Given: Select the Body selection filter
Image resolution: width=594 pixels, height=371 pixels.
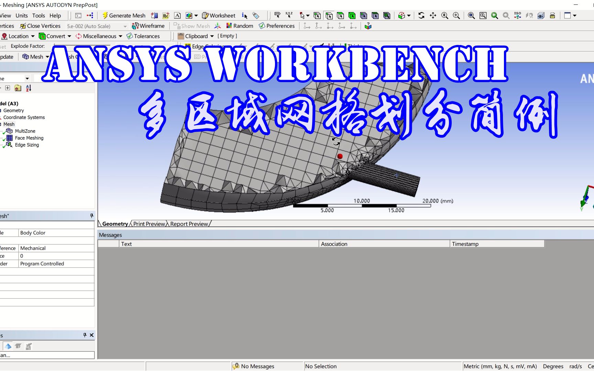Looking at the screenshot, I should 352,15.
